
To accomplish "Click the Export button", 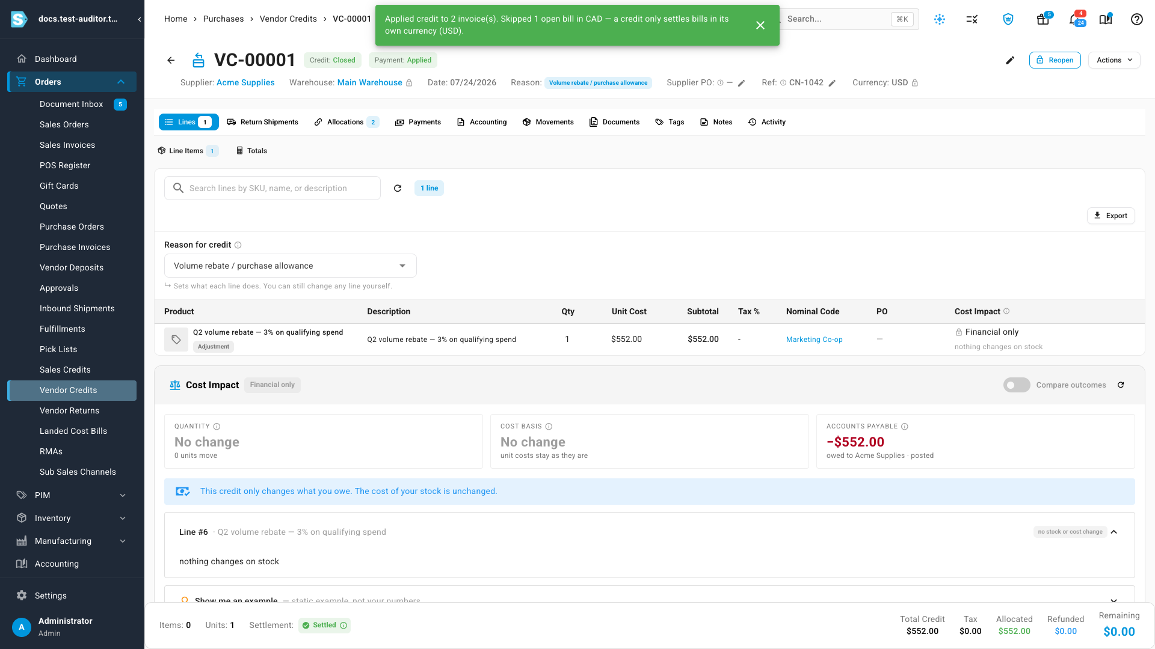I will [1110, 216].
